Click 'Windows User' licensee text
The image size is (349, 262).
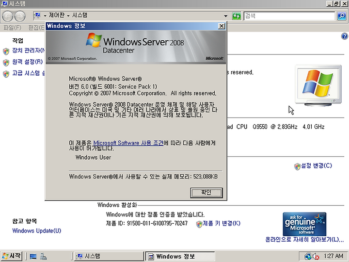click(93, 157)
